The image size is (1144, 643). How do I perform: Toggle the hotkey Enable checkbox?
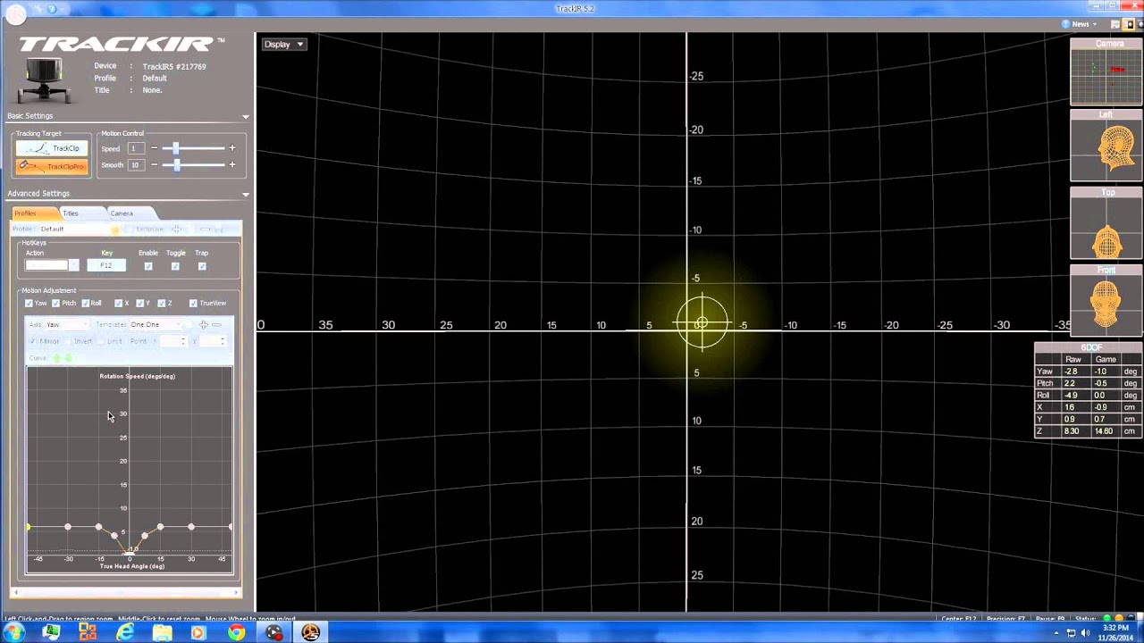point(148,266)
